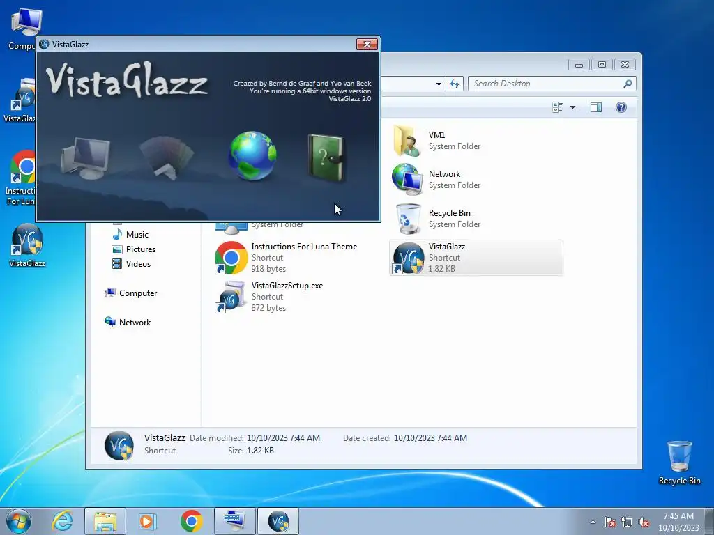Image resolution: width=714 pixels, height=535 pixels.
Task: Open Windows Media Player from taskbar
Action: click(148, 521)
